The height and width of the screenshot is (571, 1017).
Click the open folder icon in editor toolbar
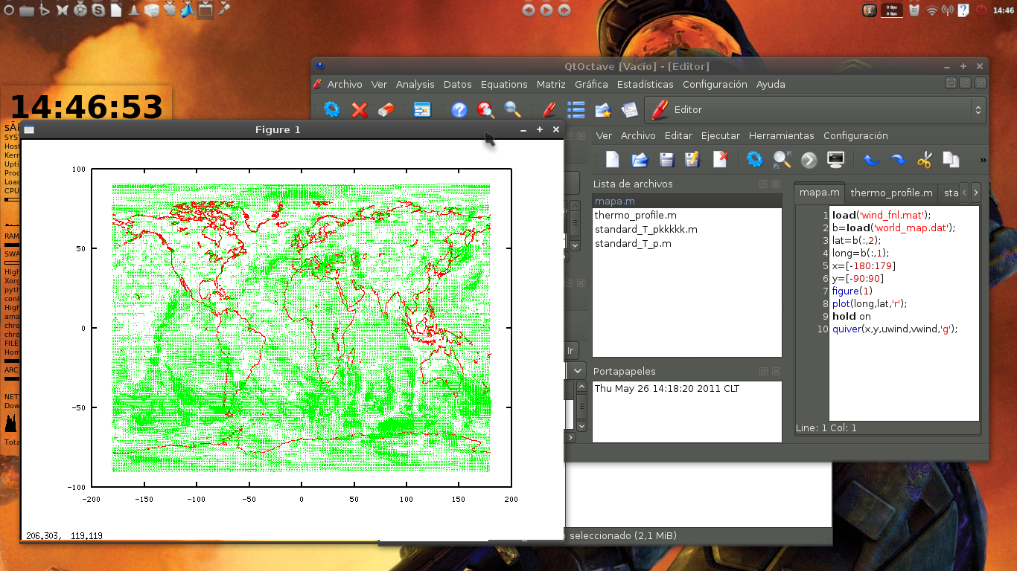click(640, 159)
